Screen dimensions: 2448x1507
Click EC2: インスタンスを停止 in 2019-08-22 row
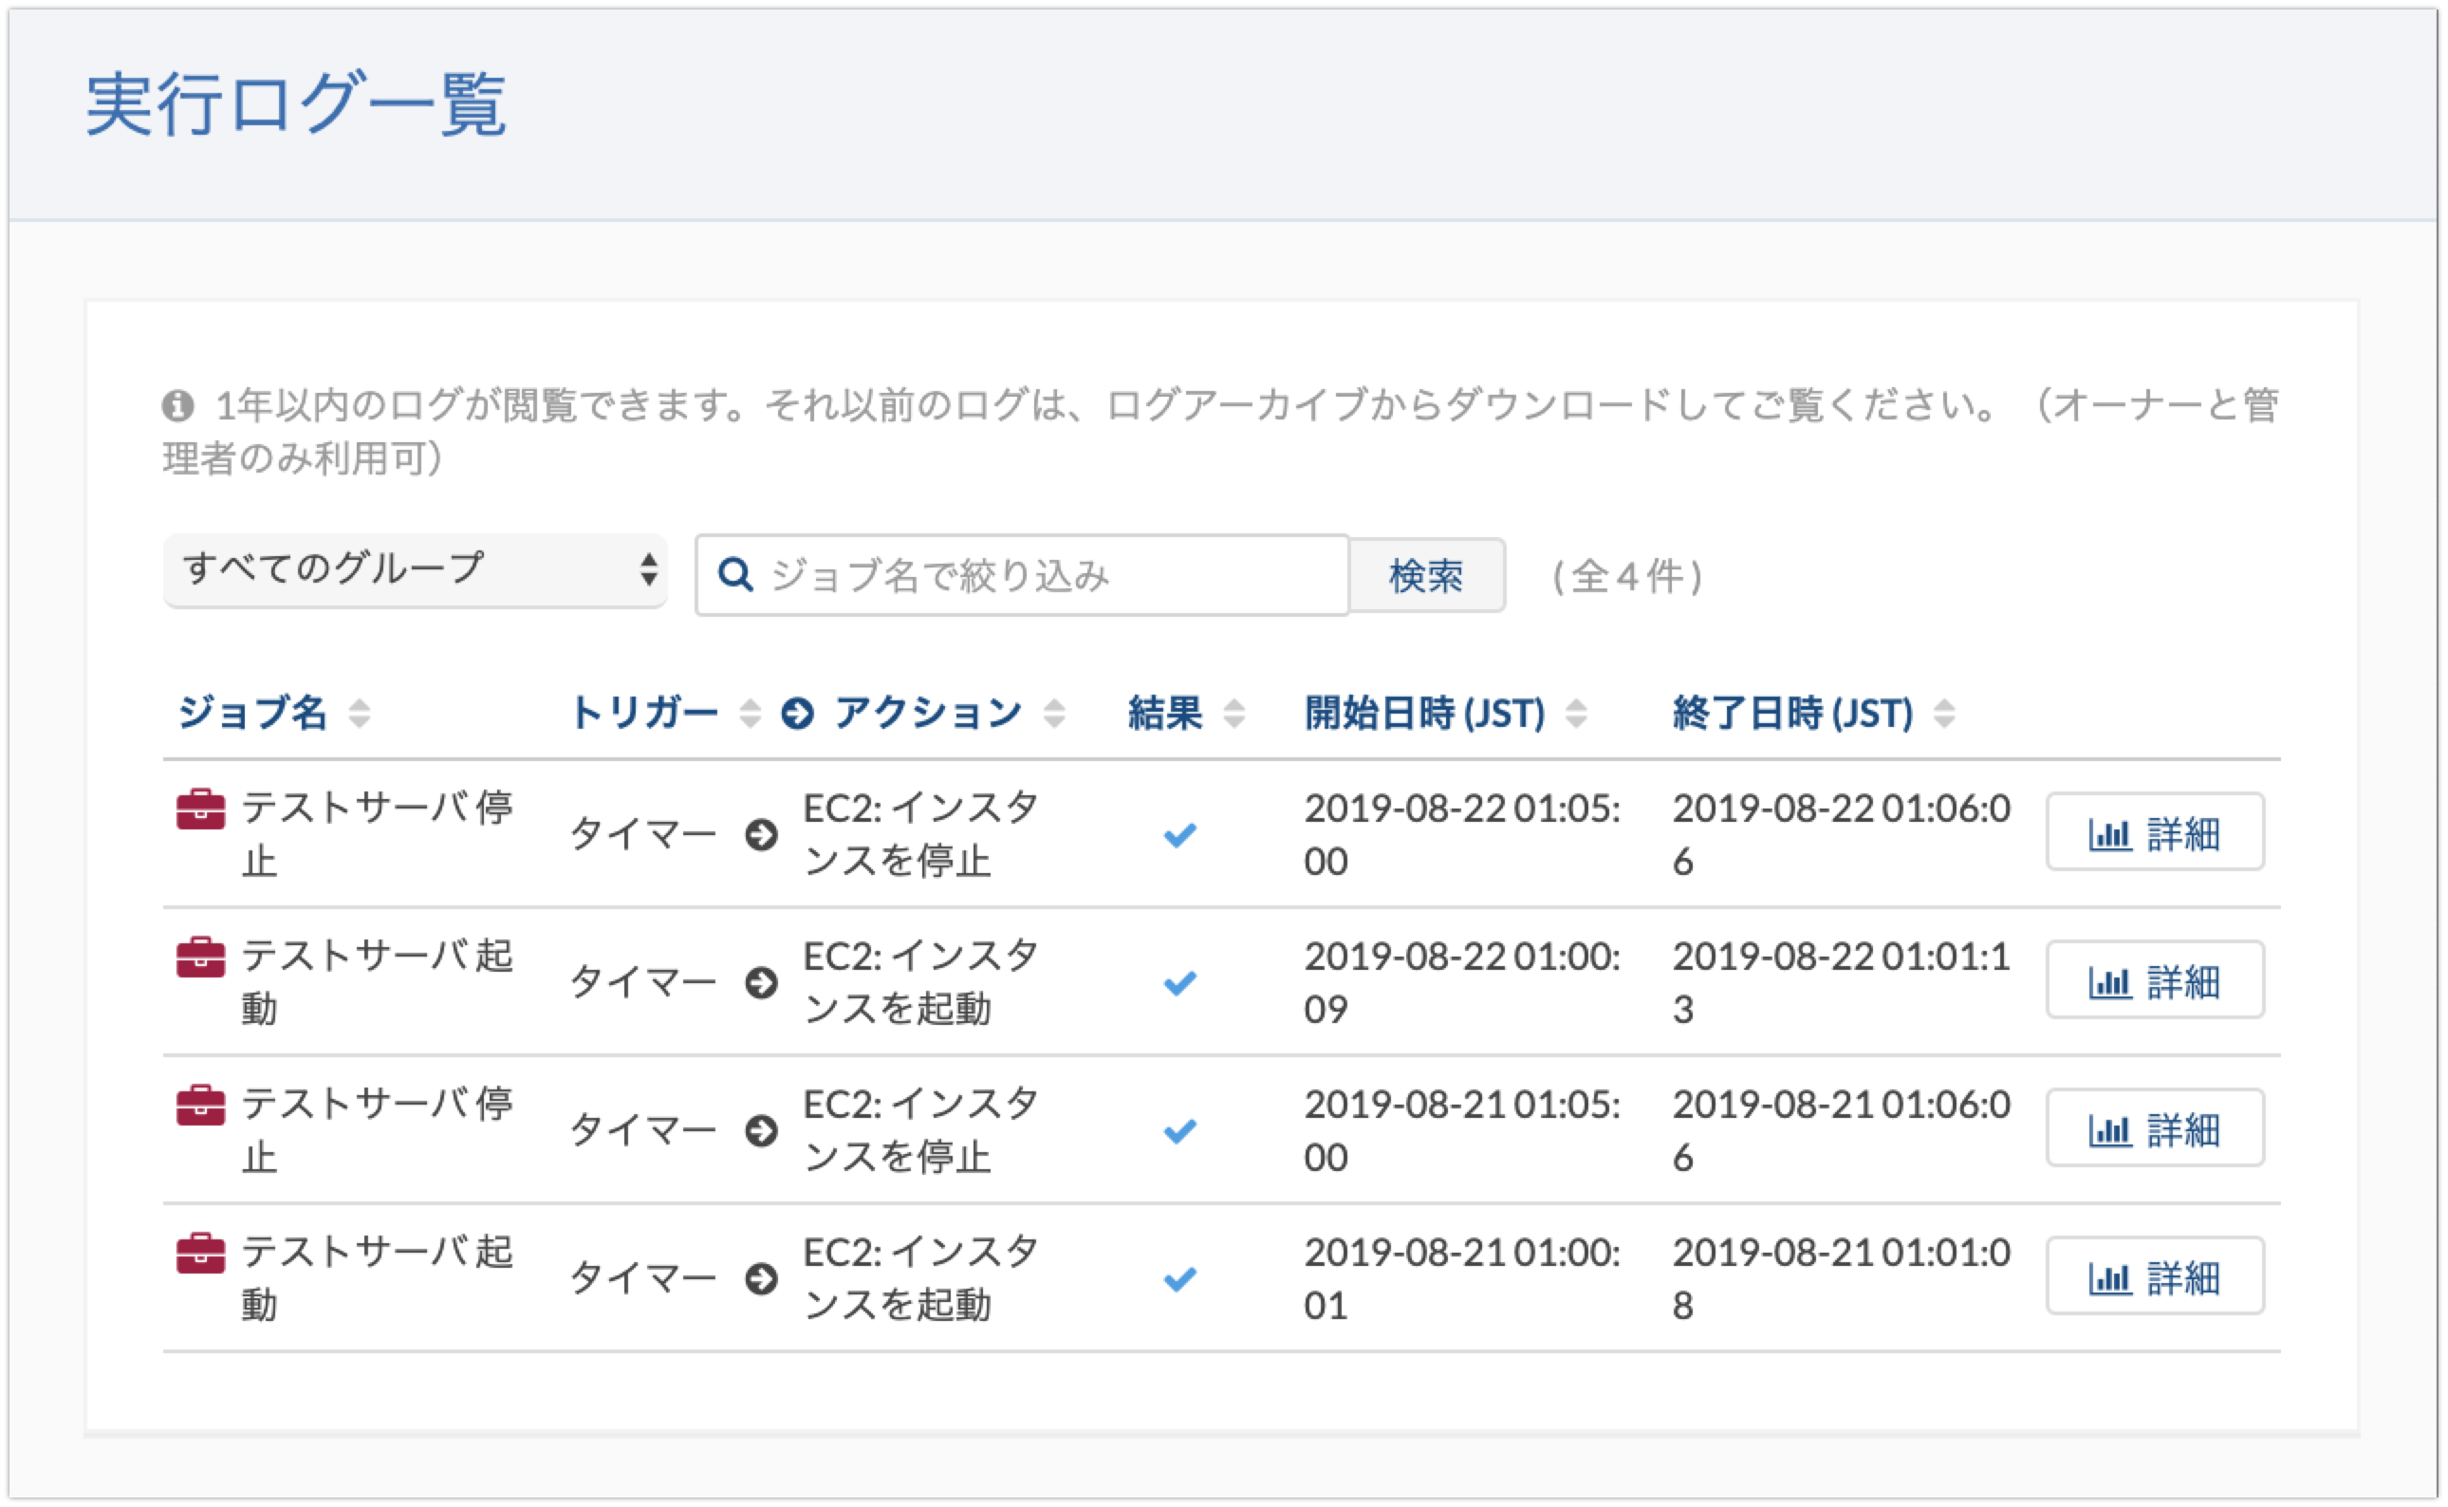click(920, 834)
